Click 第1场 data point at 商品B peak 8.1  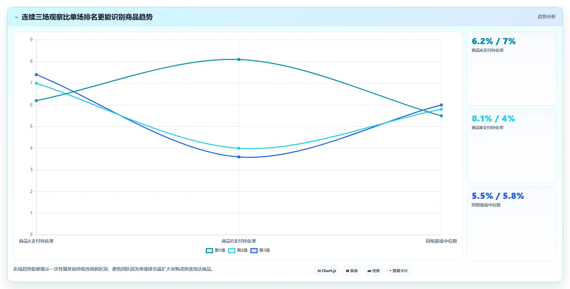[x=239, y=59]
